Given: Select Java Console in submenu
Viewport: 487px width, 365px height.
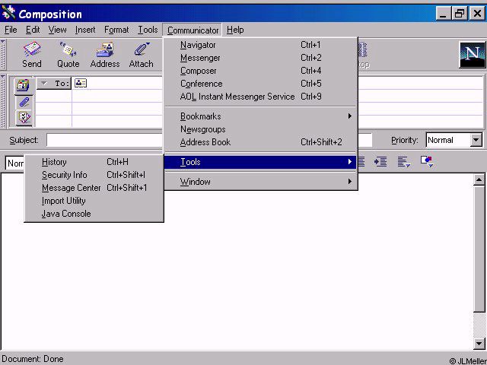Looking at the screenshot, I should [94, 214].
